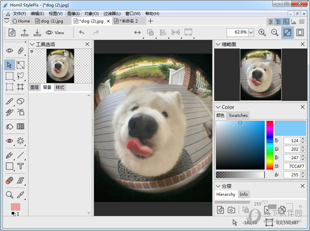The width and height of the screenshot is (310, 231).
Task: Toggle actual size view button
Action: click(300, 33)
